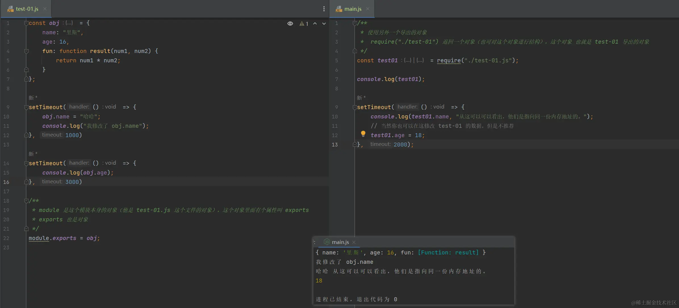Click the folded type hint after obj
This screenshot has height=308, width=679.
click(x=68, y=23)
